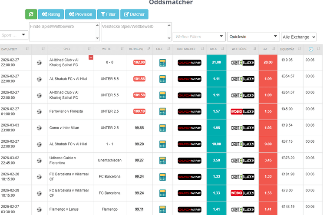
Task: Open calculator for Como v Inter Milan
Action: (x=162, y=128)
